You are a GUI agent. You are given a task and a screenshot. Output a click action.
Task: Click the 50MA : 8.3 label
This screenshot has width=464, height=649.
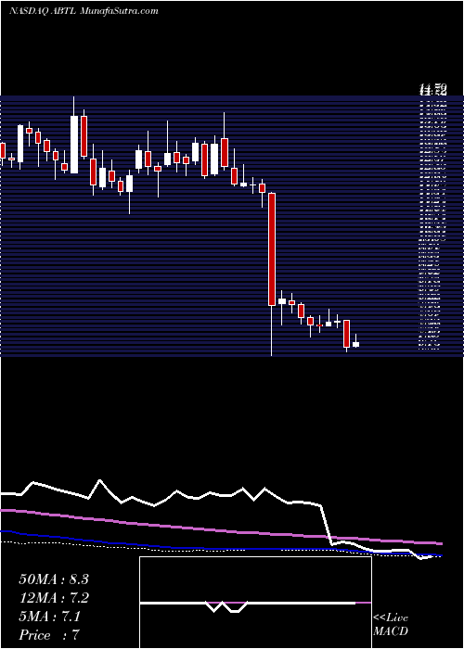[x=54, y=579]
